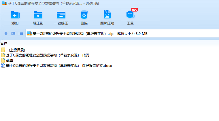Select the 截图 folder name
The image size is (219, 121).
click(x=10, y=60)
